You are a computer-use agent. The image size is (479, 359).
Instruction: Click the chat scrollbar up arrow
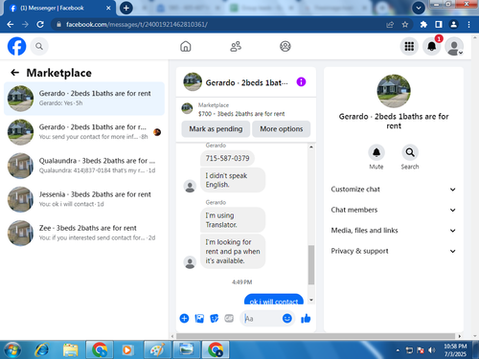(x=311, y=146)
